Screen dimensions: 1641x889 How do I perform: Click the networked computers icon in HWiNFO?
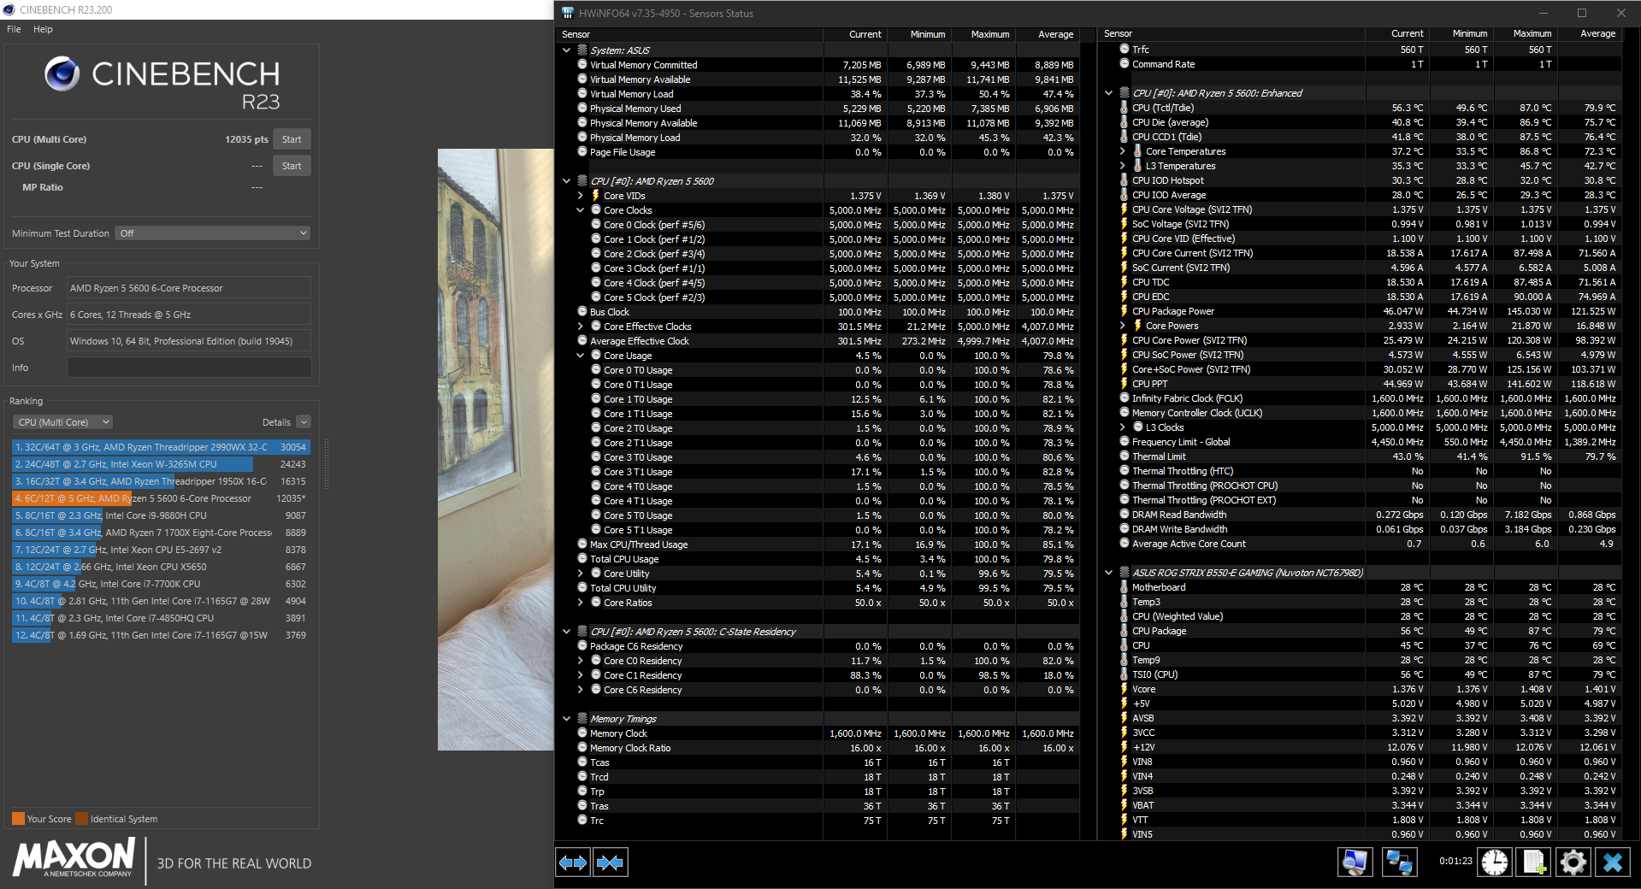coord(1399,862)
